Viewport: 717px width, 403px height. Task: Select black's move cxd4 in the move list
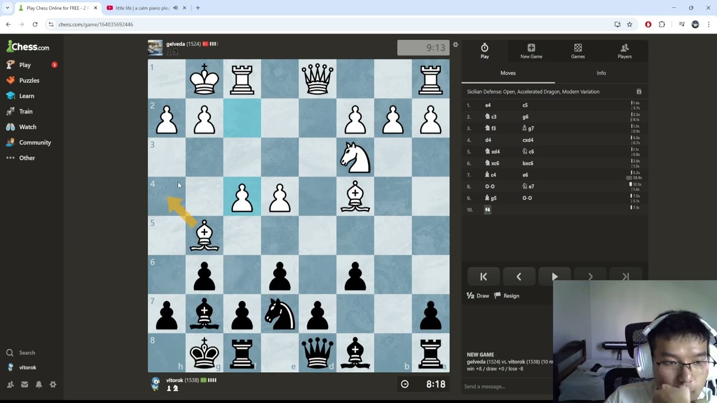click(x=528, y=140)
